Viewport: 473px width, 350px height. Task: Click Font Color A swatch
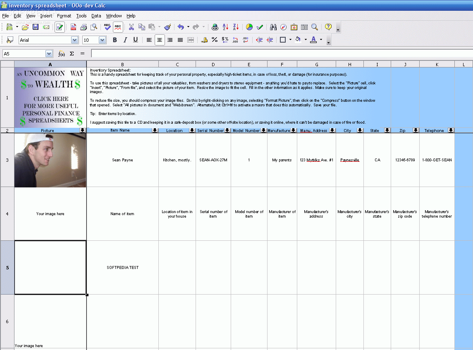[313, 40]
